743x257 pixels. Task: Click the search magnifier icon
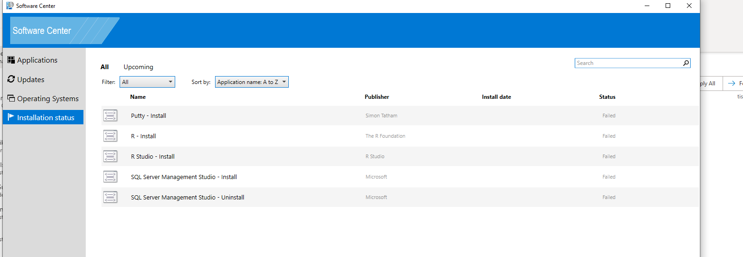686,63
